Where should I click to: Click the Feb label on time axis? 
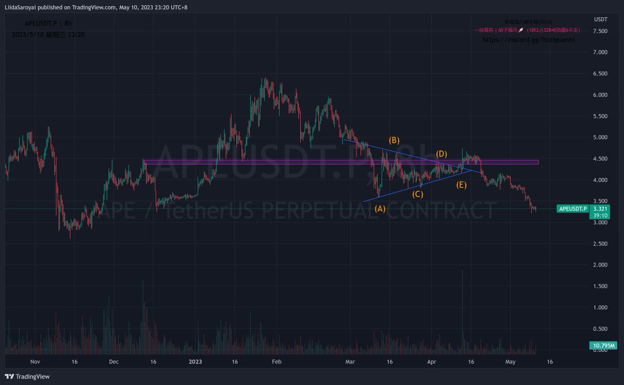pyautogui.click(x=276, y=362)
